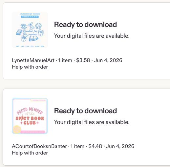Viewport: 170px width, 167px height.
Task: Click "1 item" in the LynetteManuelArt order
Action: pos(65,60)
